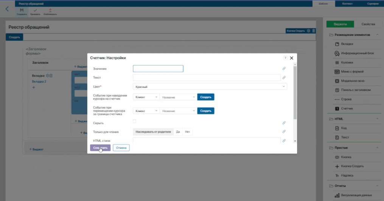Click link icon beside Значение field

coord(284,69)
